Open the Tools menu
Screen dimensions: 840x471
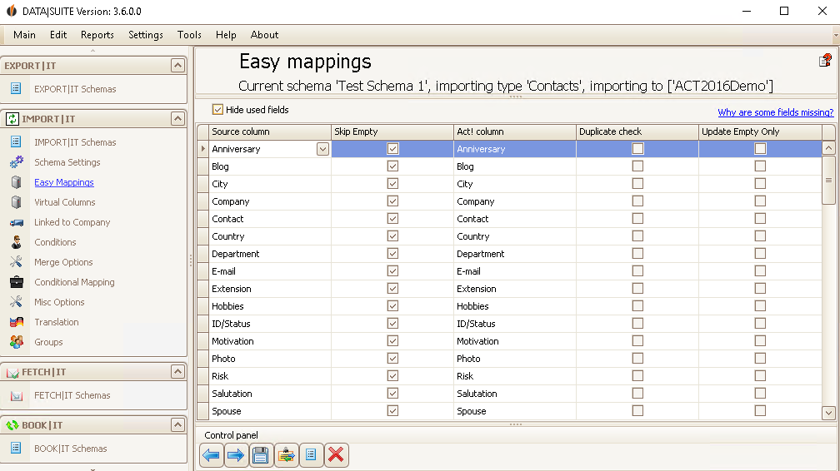pos(190,35)
